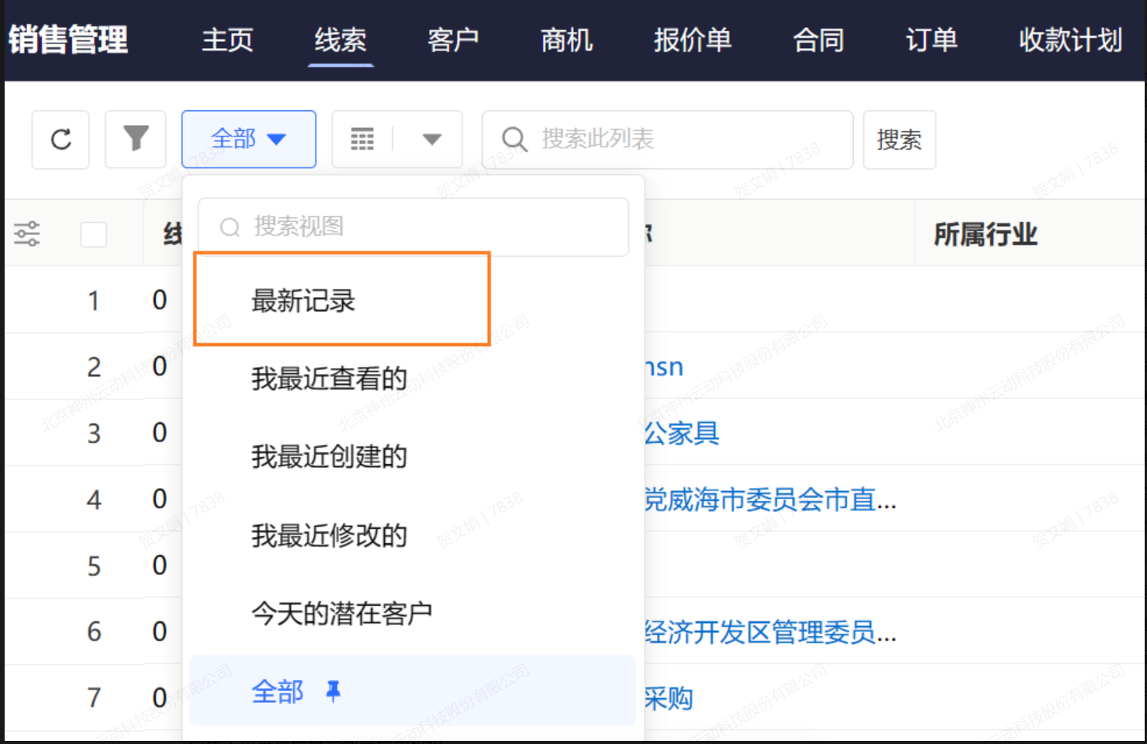Open column settings sliders icon
This screenshot has height=744, width=1147.
click(x=27, y=234)
